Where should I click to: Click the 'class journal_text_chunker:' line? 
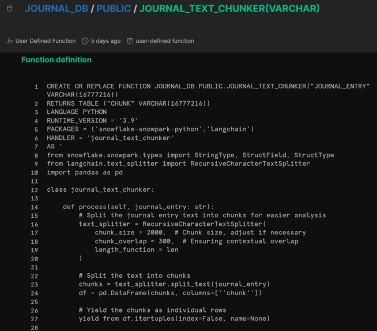pyautogui.click(x=100, y=190)
